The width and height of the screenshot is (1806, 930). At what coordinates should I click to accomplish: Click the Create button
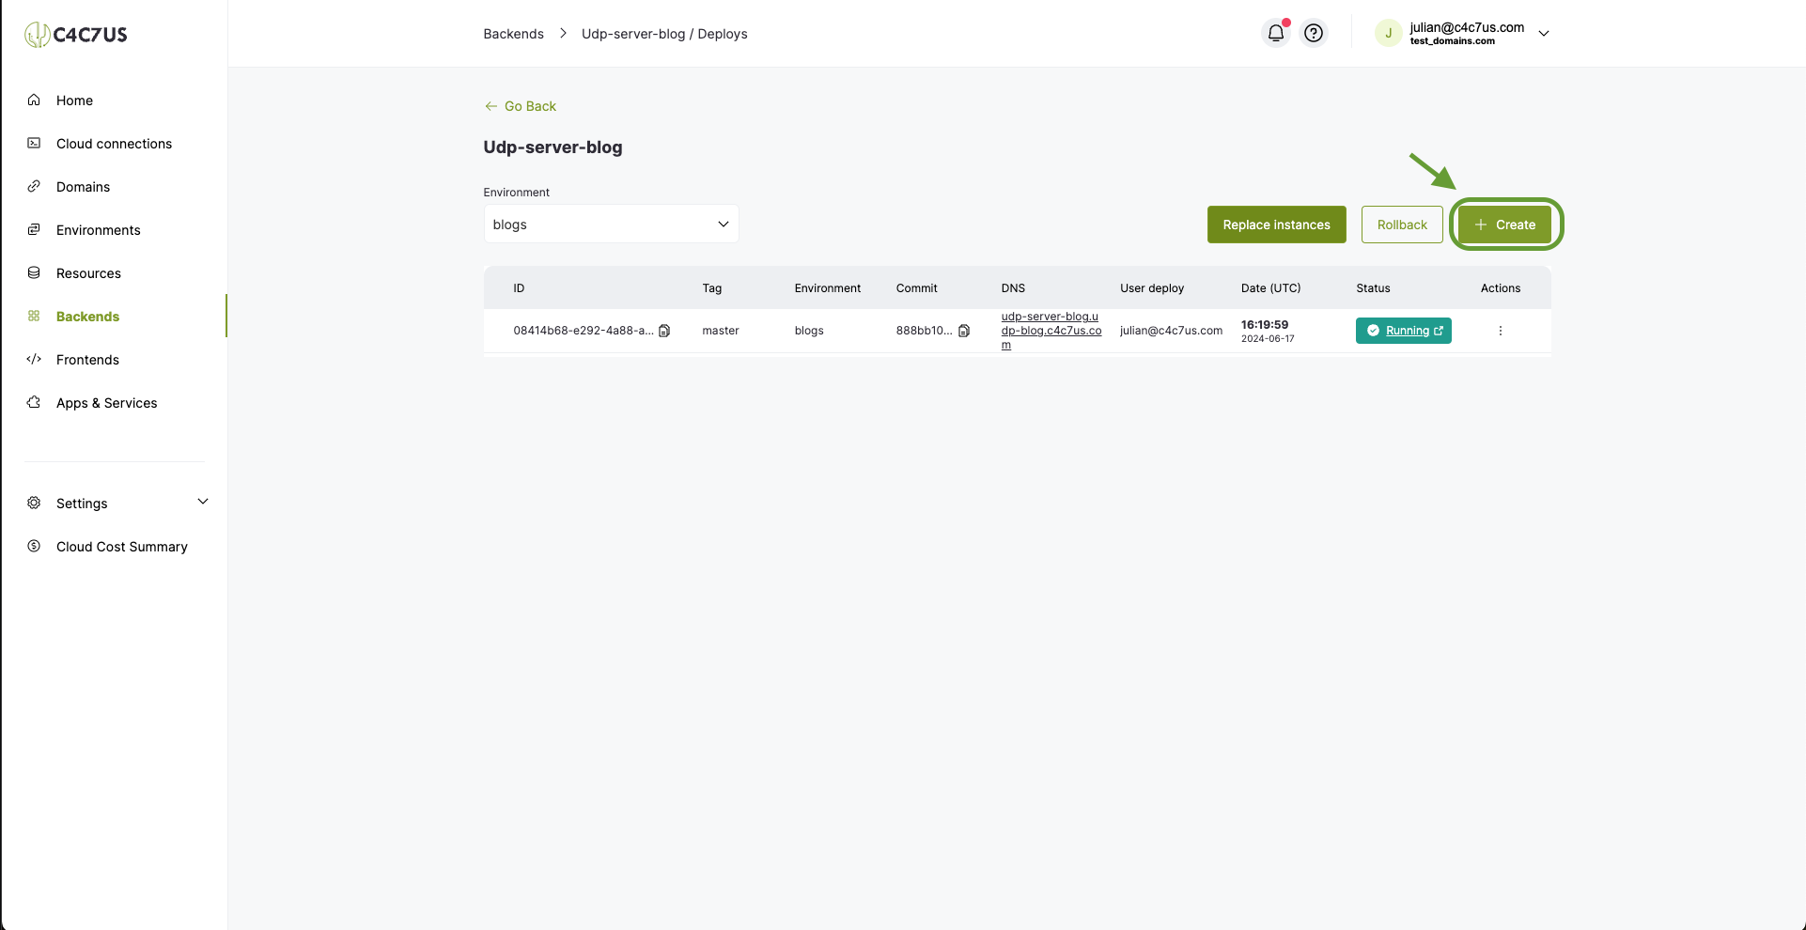(1505, 225)
